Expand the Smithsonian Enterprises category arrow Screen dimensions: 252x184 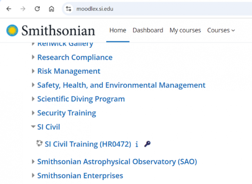33,175
